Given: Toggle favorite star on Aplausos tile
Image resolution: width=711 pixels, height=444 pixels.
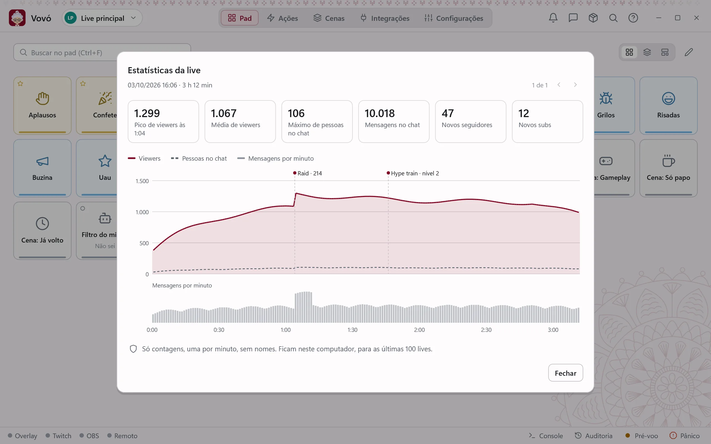Looking at the screenshot, I should click(20, 84).
